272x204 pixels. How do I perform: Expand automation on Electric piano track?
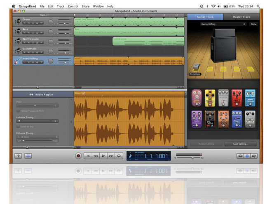pyautogui.click(x=41, y=42)
